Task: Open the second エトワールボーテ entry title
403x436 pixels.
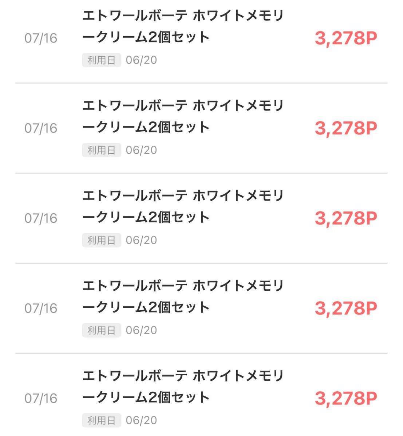Action: pos(183,117)
